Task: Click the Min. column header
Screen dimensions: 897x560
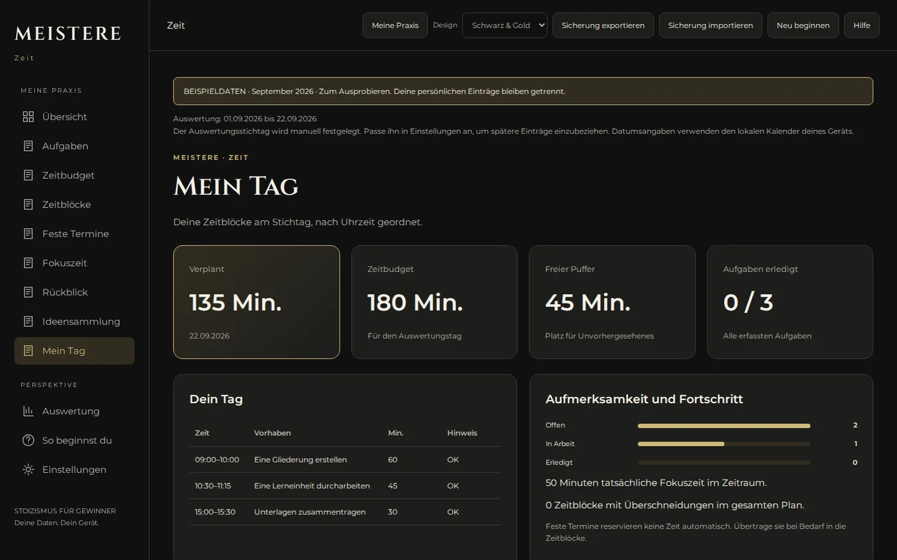Action: click(x=396, y=433)
